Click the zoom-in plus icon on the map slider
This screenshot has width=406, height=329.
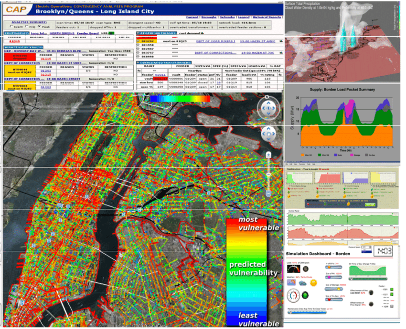point(268,154)
